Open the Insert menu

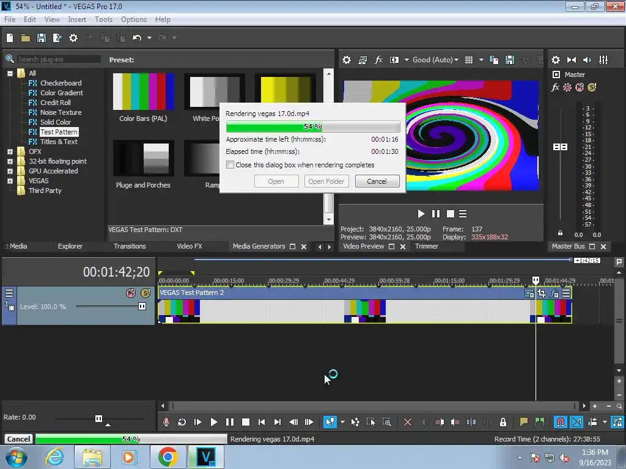click(77, 20)
